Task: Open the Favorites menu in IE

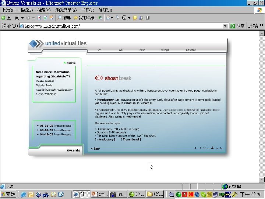Action: 66,10
